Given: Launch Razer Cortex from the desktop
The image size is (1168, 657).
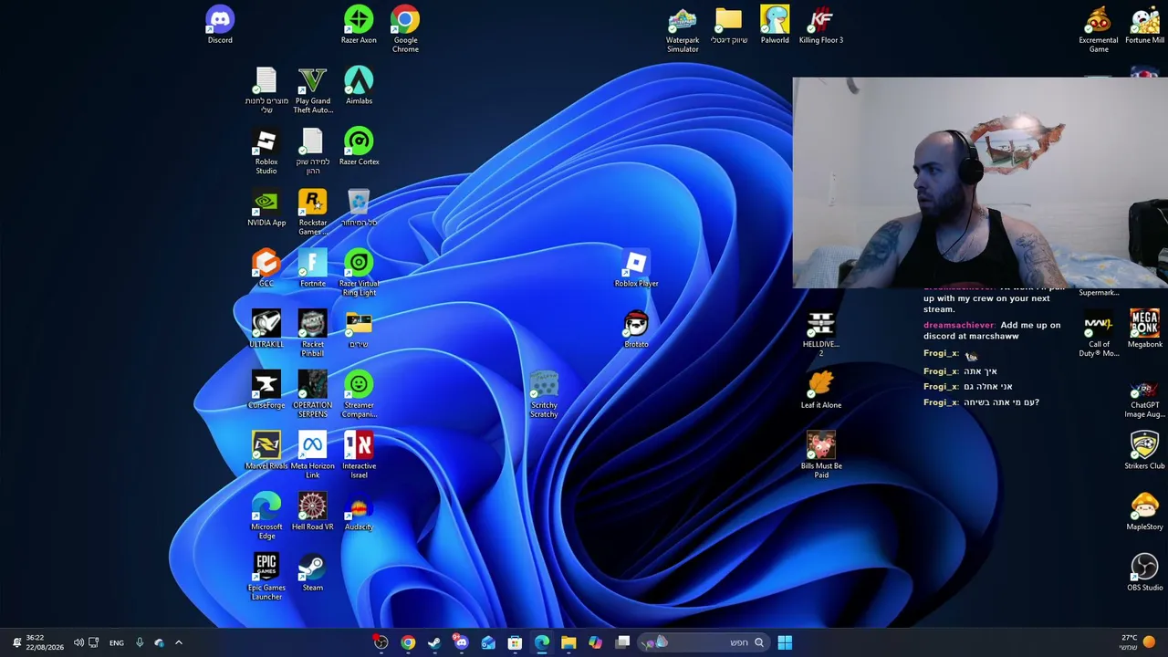Looking at the screenshot, I should click(359, 147).
